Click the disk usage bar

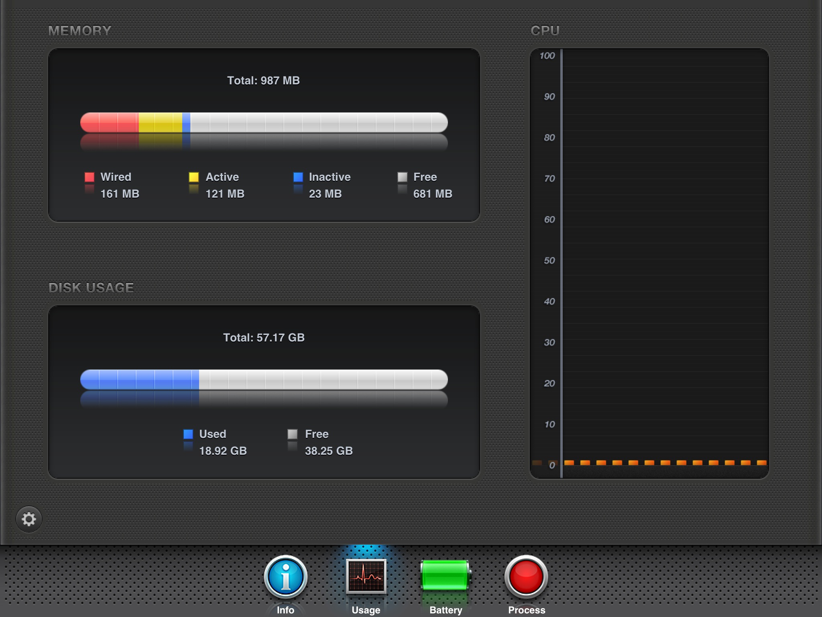tap(264, 380)
